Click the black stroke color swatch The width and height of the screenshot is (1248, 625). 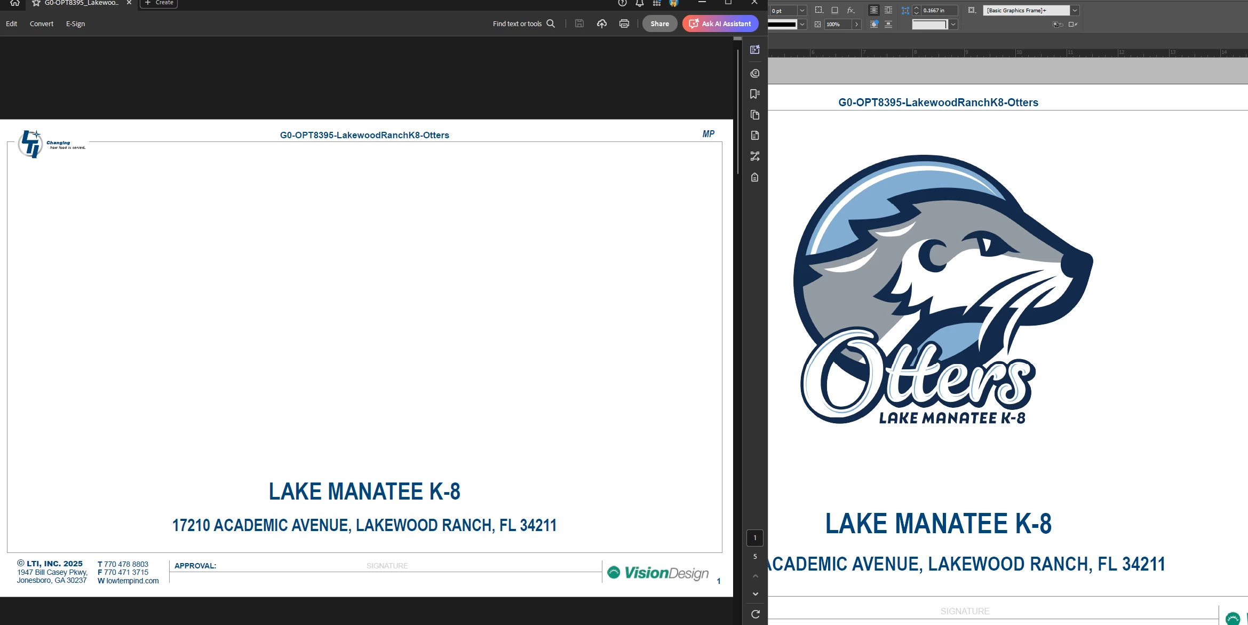(x=782, y=24)
